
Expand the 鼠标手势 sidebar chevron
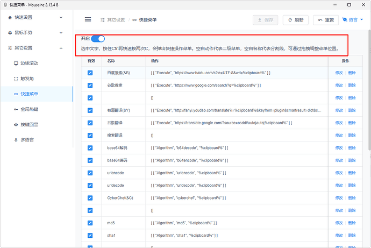click(x=61, y=33)
